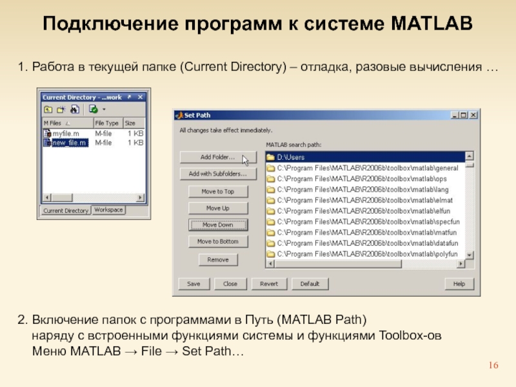
Task: Remove the selected path entry
Action: tap(218, 260)
